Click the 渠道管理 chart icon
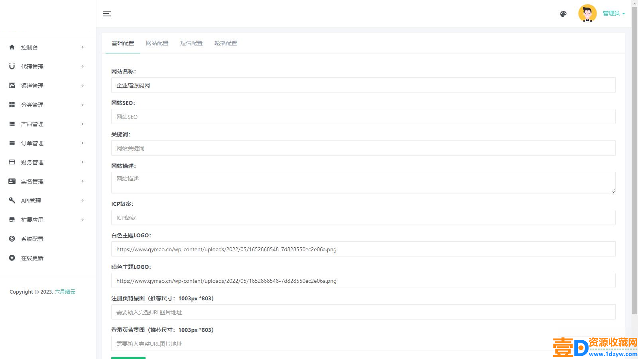 click(x=12, y=85)
